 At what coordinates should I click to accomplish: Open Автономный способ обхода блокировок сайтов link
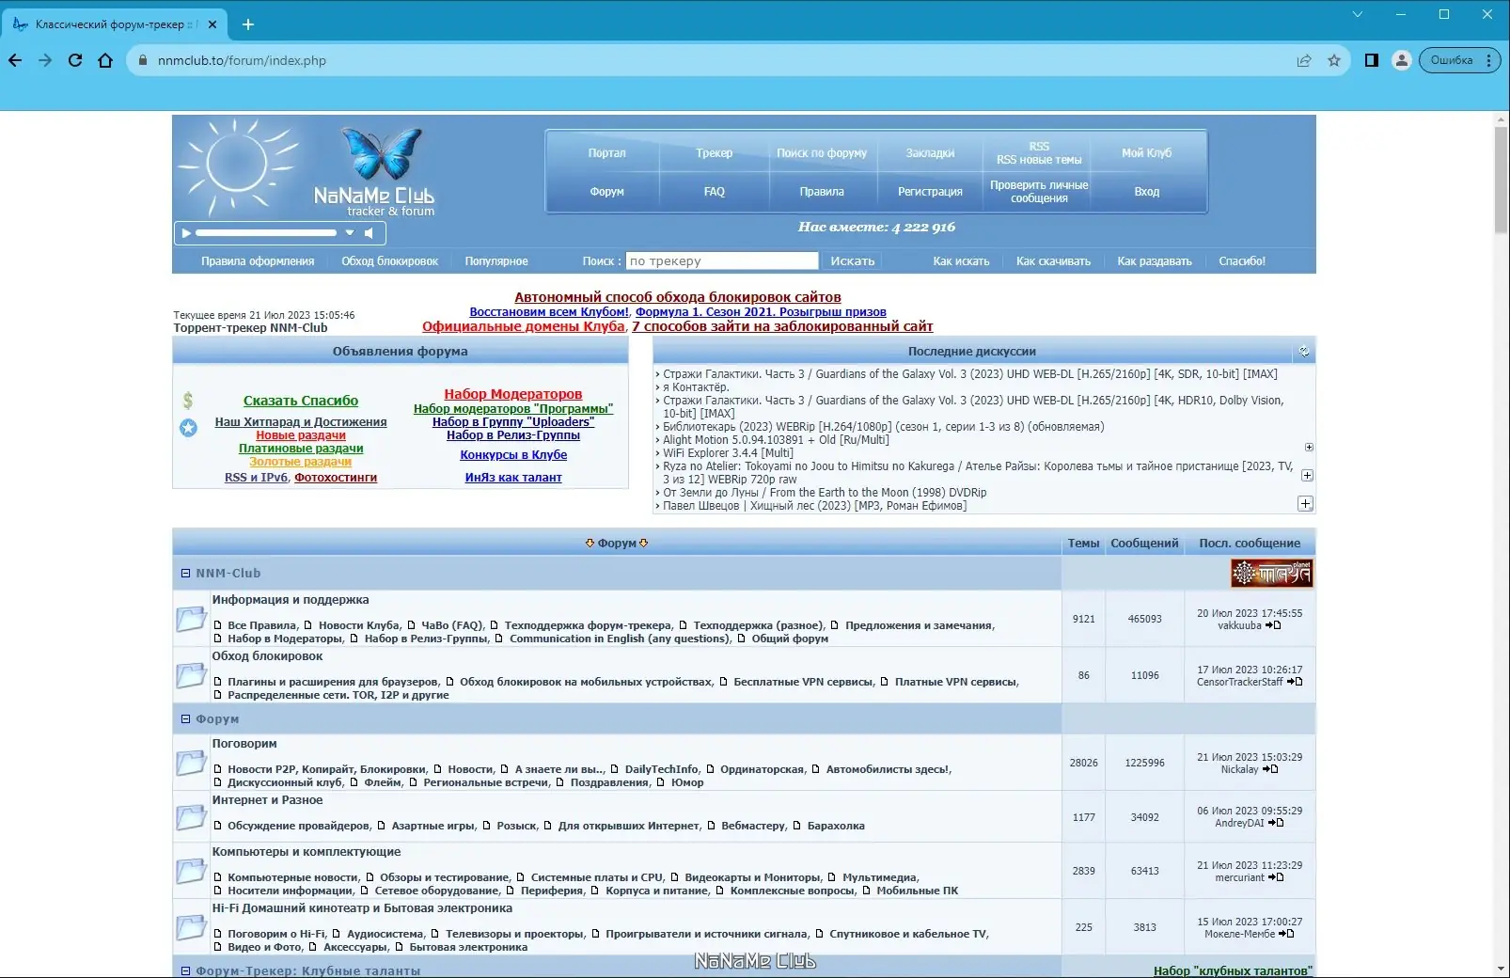tap(678, 297)
